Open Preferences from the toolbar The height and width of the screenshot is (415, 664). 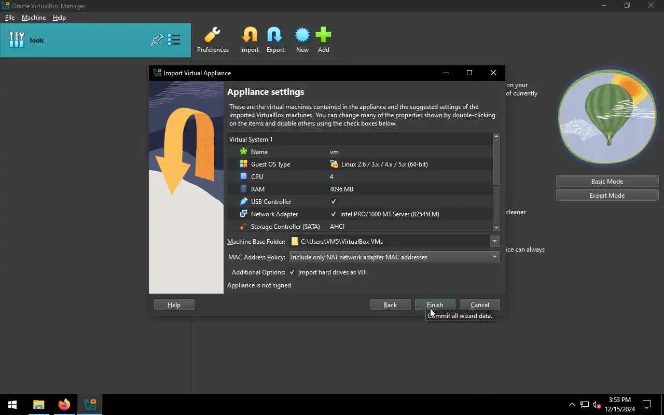tap(213, 40)
